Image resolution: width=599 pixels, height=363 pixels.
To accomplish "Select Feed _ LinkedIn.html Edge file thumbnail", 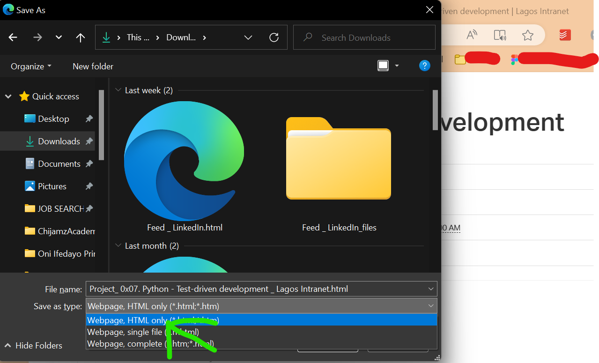I will pos(184,161).
